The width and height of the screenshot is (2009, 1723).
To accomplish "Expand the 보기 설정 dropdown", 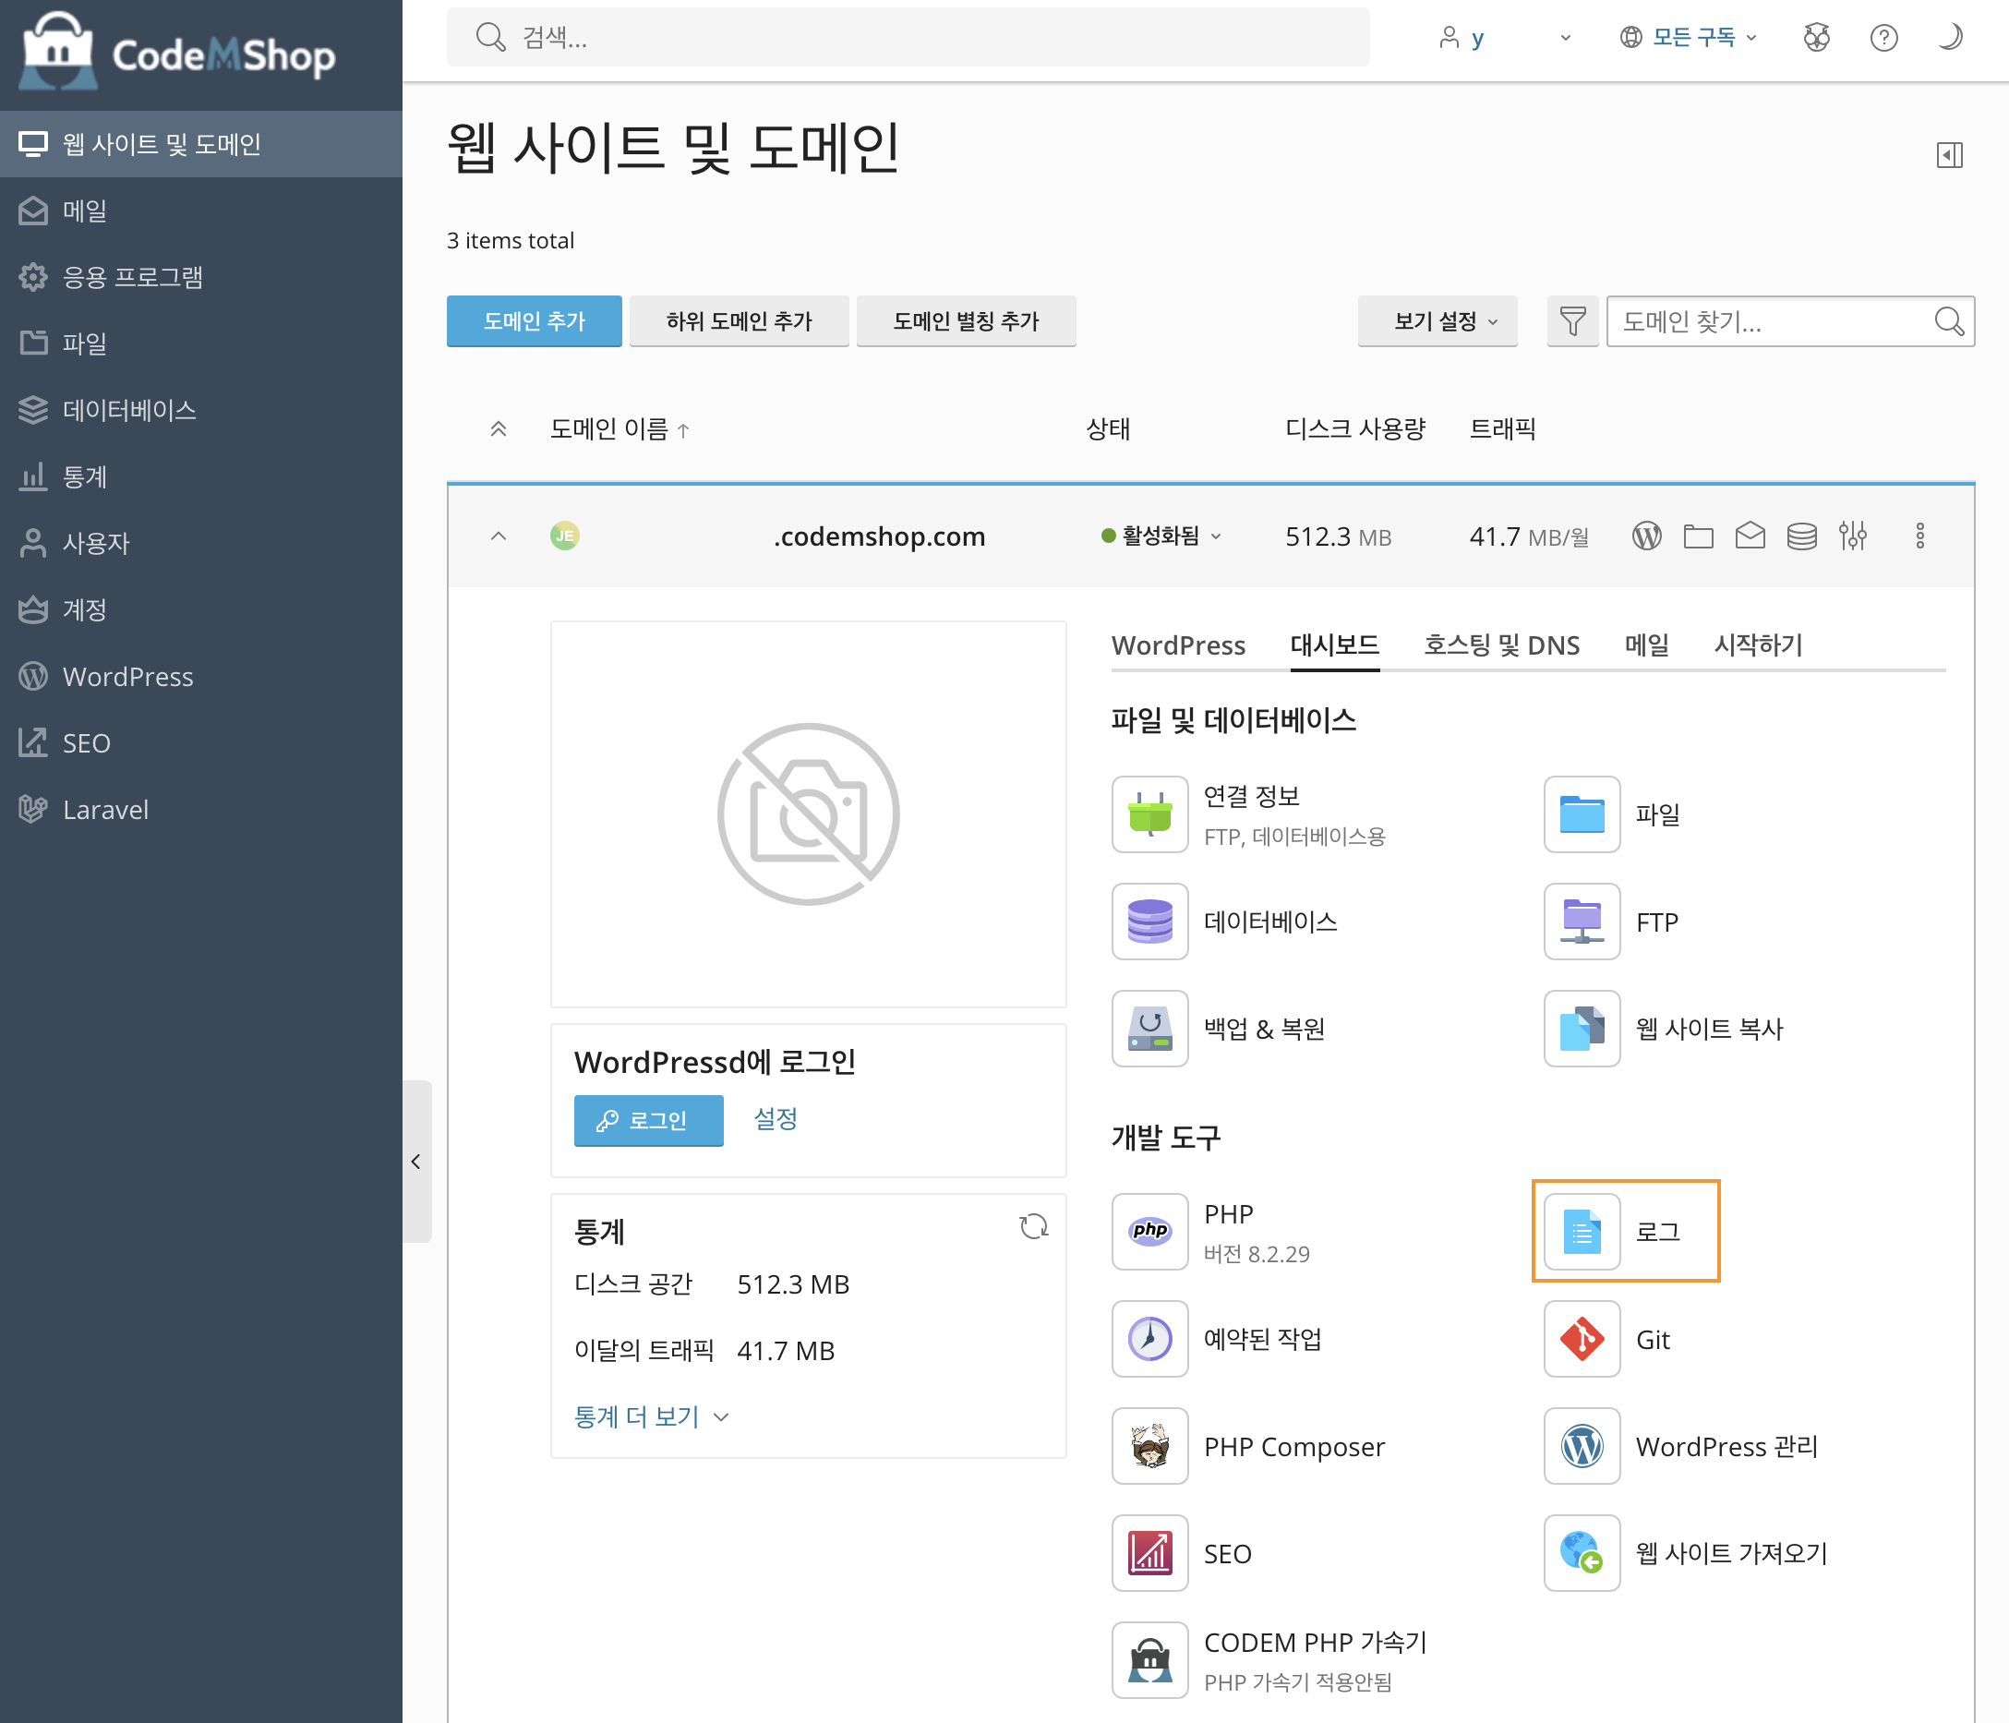I will [x=1437, y=321].
